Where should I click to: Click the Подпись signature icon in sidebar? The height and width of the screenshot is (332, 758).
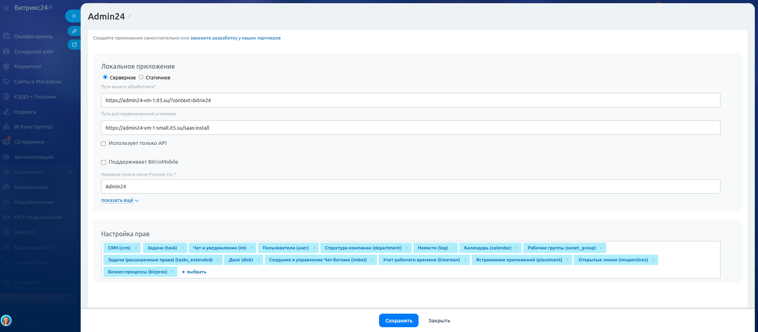[x=6, y=112]
